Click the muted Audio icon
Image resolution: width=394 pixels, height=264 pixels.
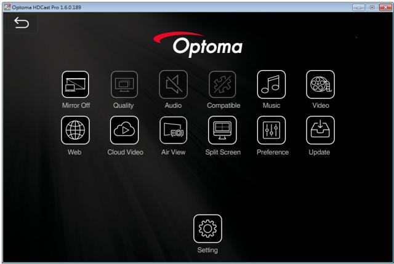(174, 84)
